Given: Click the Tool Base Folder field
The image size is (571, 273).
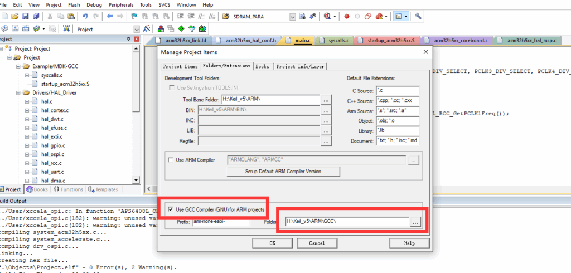Looking at the screenshot, I should click(x=270, y=99).
